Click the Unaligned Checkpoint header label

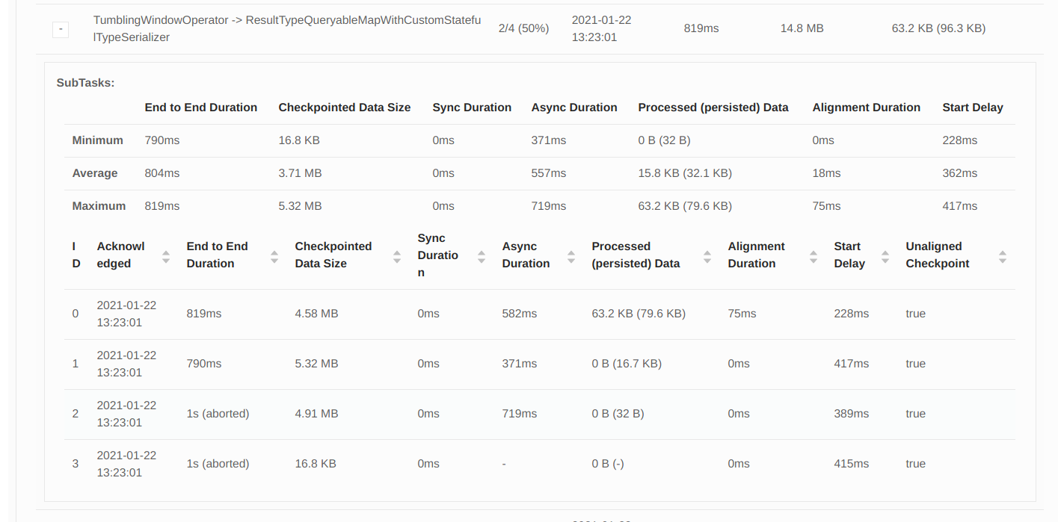click(938, 255)
